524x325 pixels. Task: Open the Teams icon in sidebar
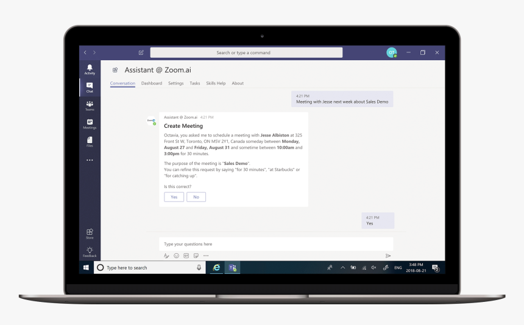[90, 106]
